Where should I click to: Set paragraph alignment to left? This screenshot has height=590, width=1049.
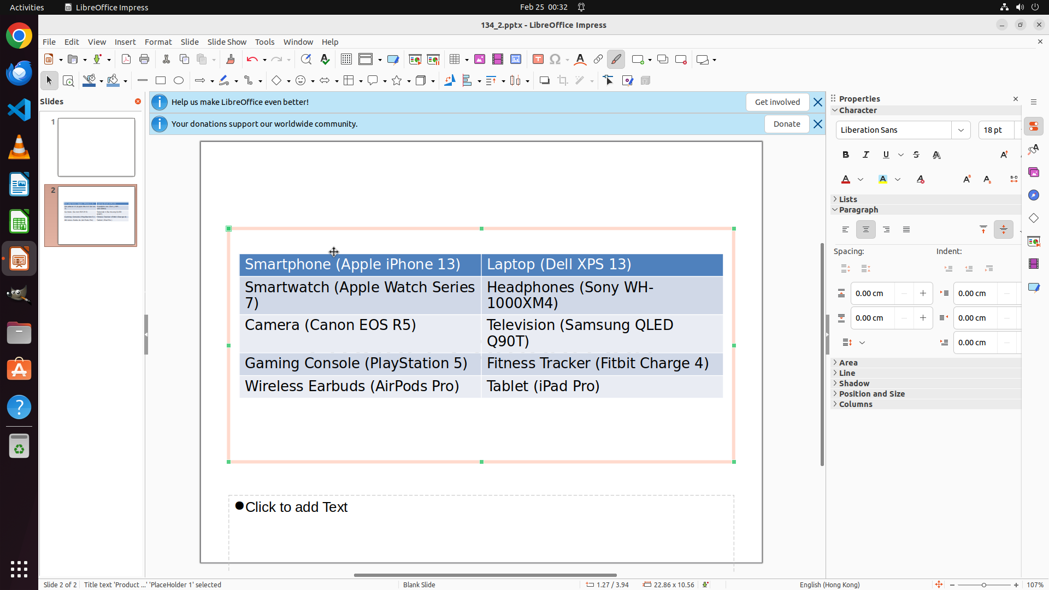(x=846, y=230)
